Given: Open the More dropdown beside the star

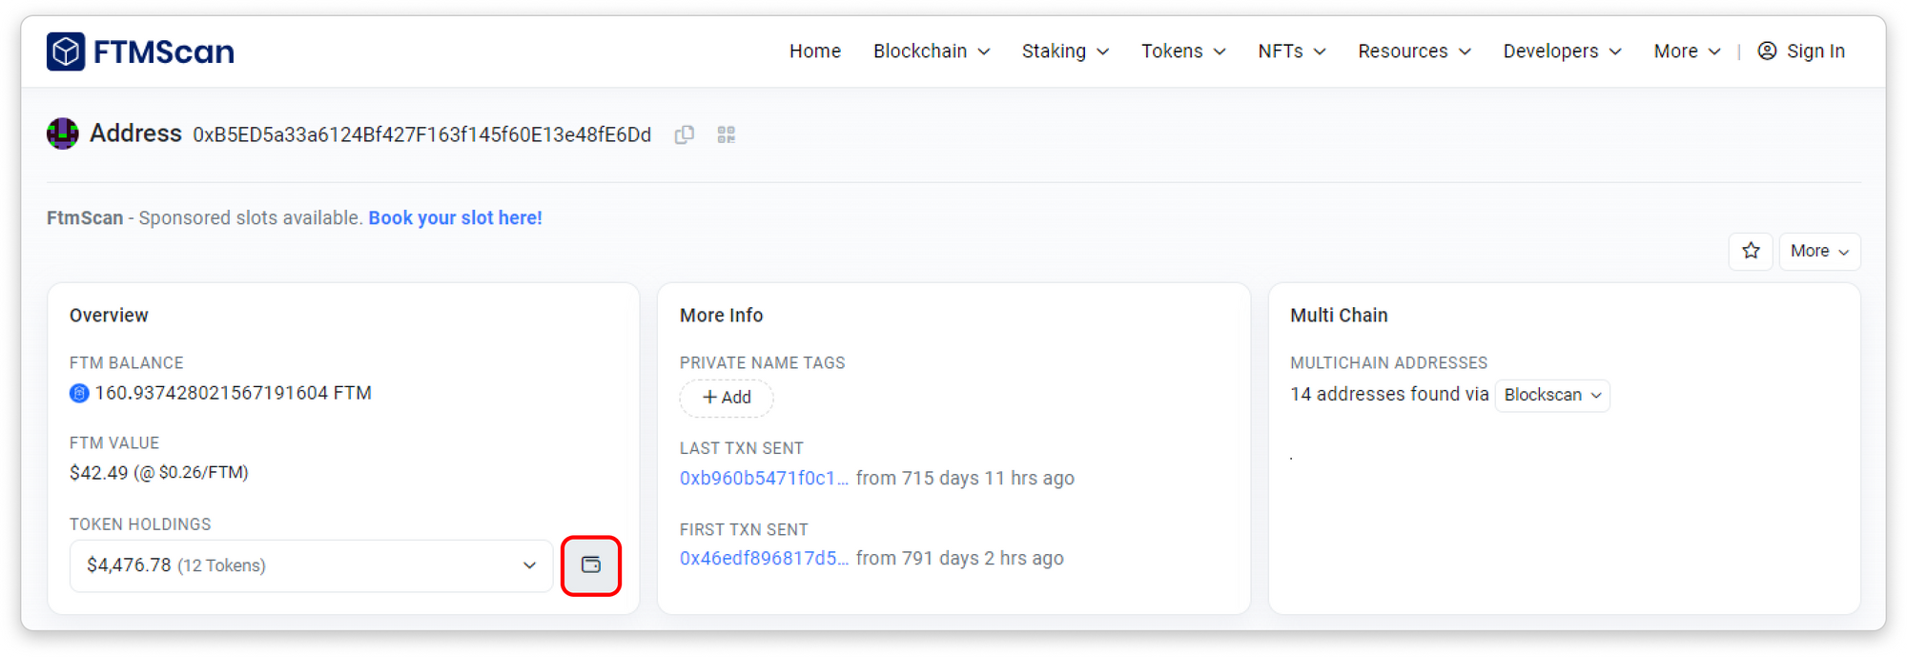Looking at the screenshot, I should point(1819,251).
